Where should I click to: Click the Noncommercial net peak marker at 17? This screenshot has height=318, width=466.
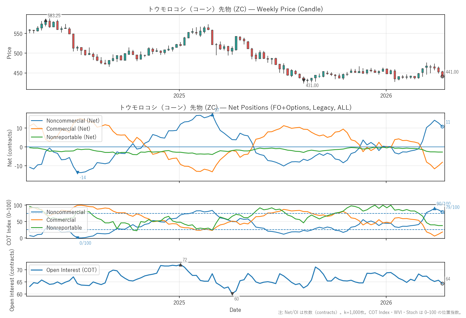(213, 115)
